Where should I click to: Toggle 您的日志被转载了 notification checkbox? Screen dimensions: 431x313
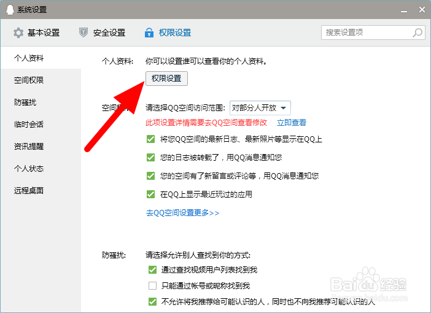[150, 158]
